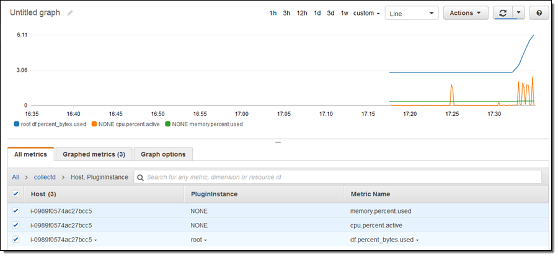Click the orange cpu.percent.active legend swatch
This screenshot has height=257, width=558.
pos(94,124)
